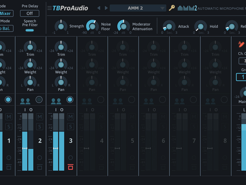Click the group people icon on channel 3
The image size is (246, 185).
pos(56,100)
